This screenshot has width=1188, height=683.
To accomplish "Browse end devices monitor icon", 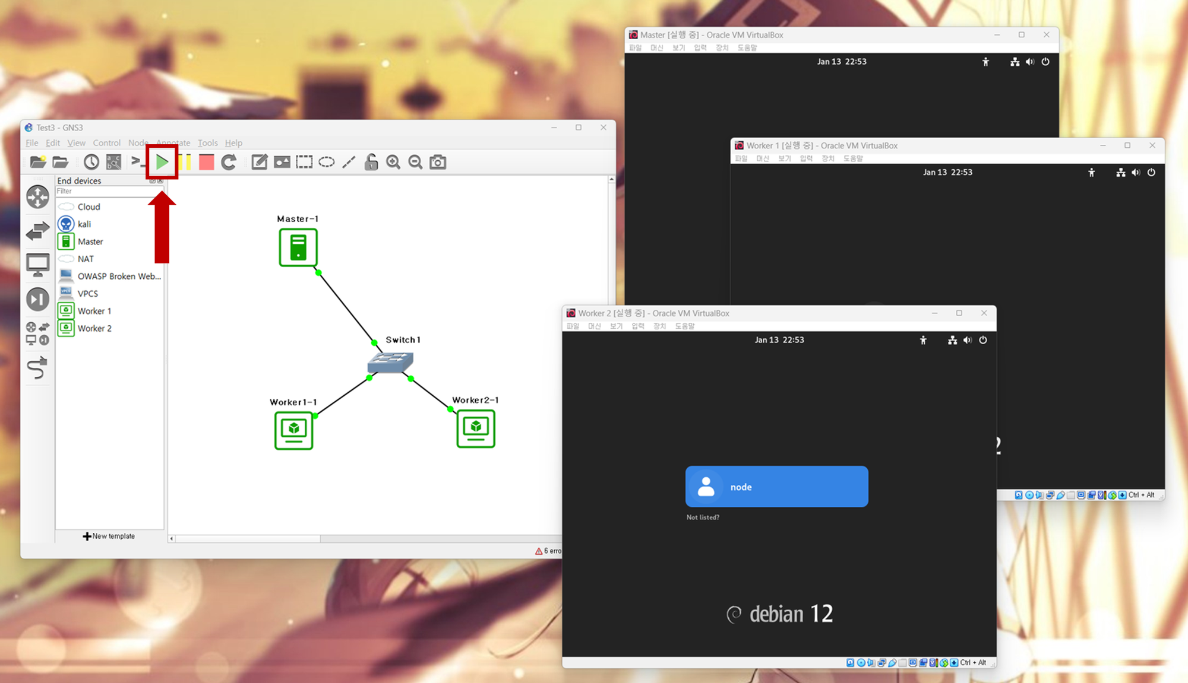I will (x=37, y=265).
